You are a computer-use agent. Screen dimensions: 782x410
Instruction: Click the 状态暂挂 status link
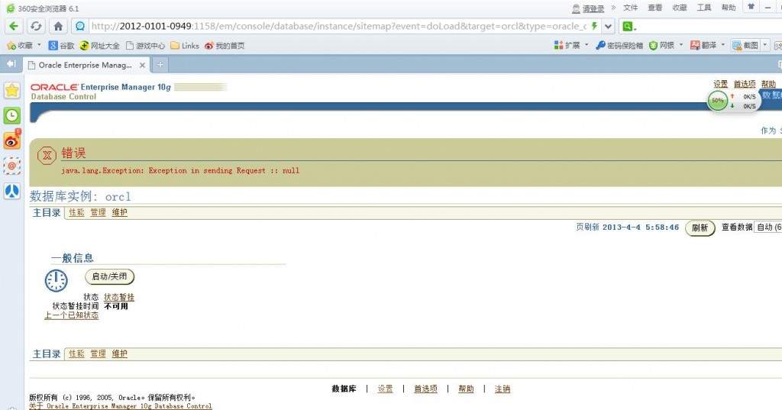[118, 297]
